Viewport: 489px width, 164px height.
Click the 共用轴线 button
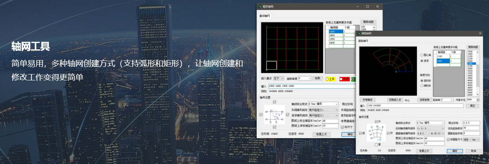[x=367, y=100]
